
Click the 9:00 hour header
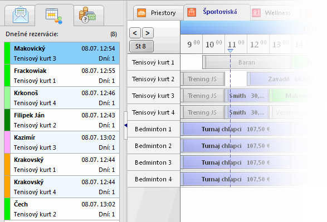(x=192, y=44)
